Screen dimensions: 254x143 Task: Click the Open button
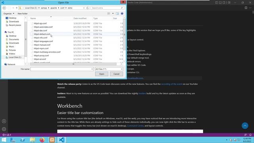(x=102, y=74)
